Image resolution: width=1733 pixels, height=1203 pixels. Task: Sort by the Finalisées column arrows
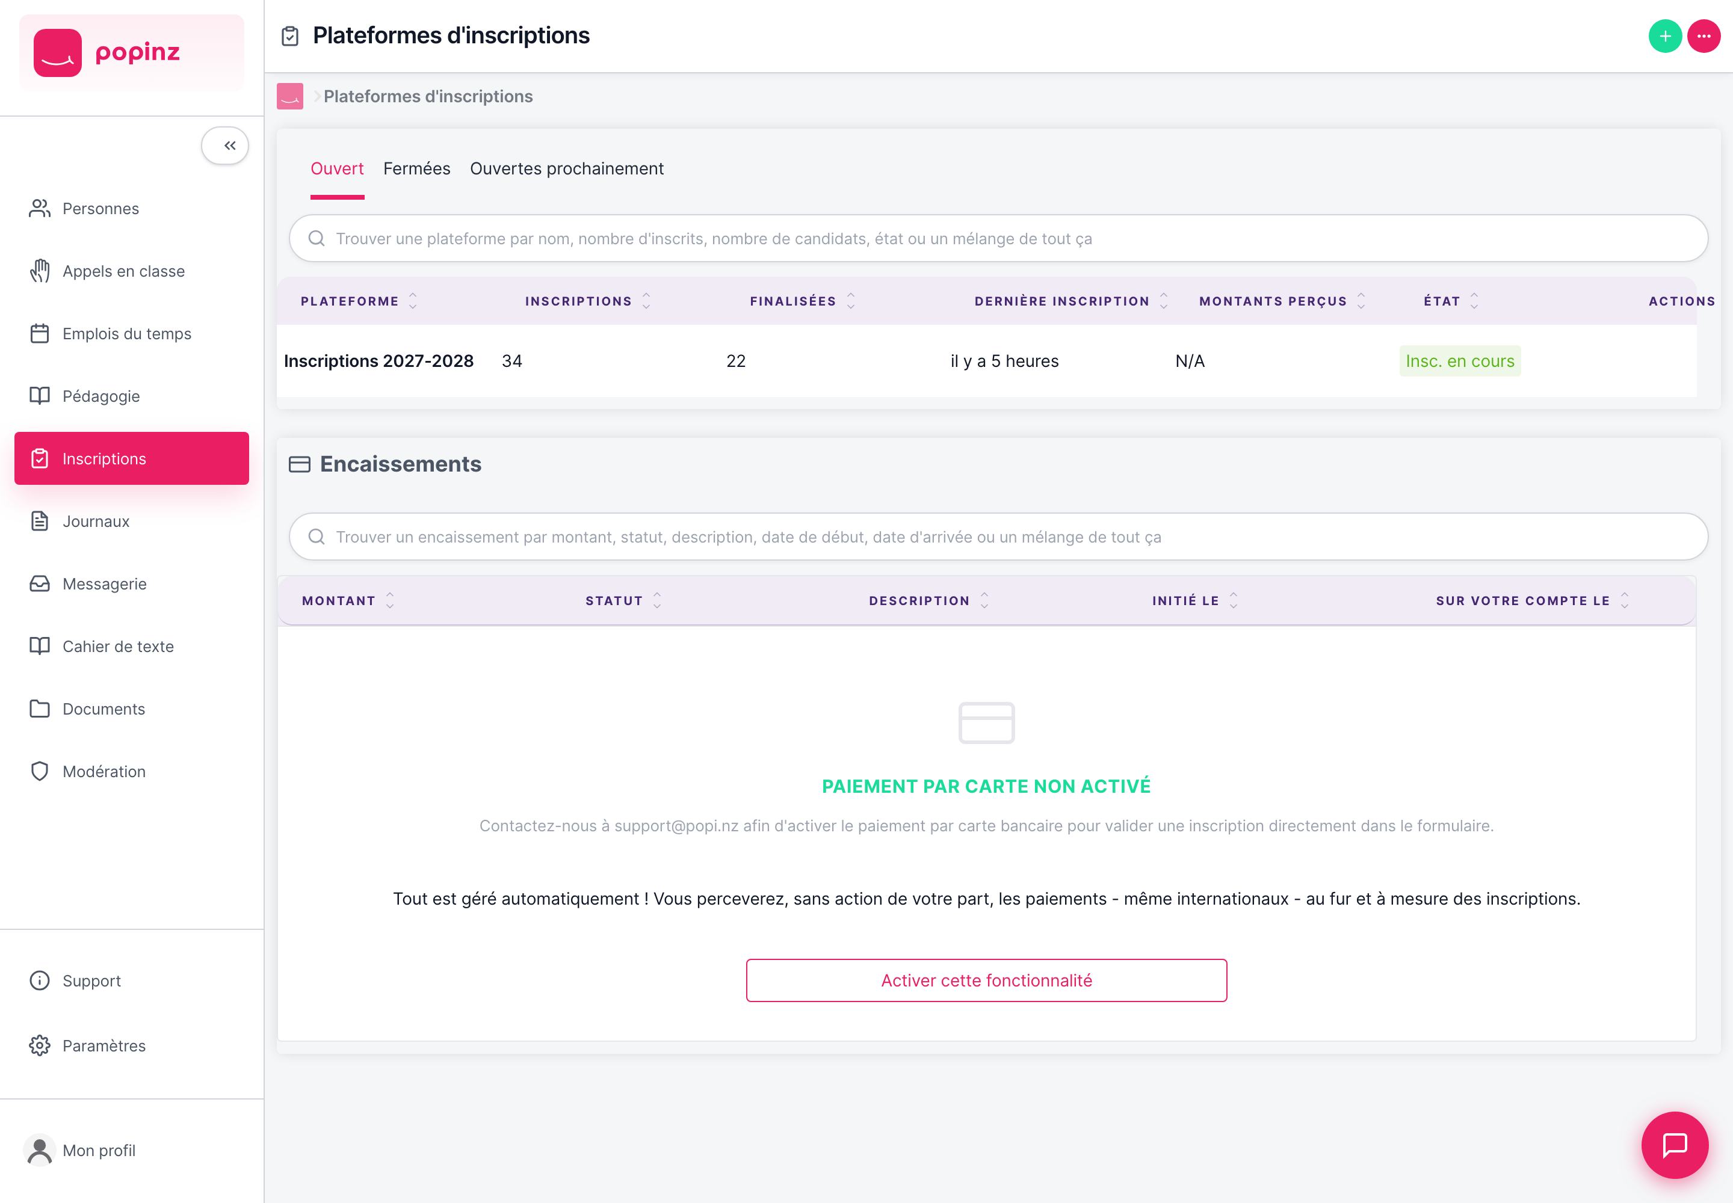[851, 301]
